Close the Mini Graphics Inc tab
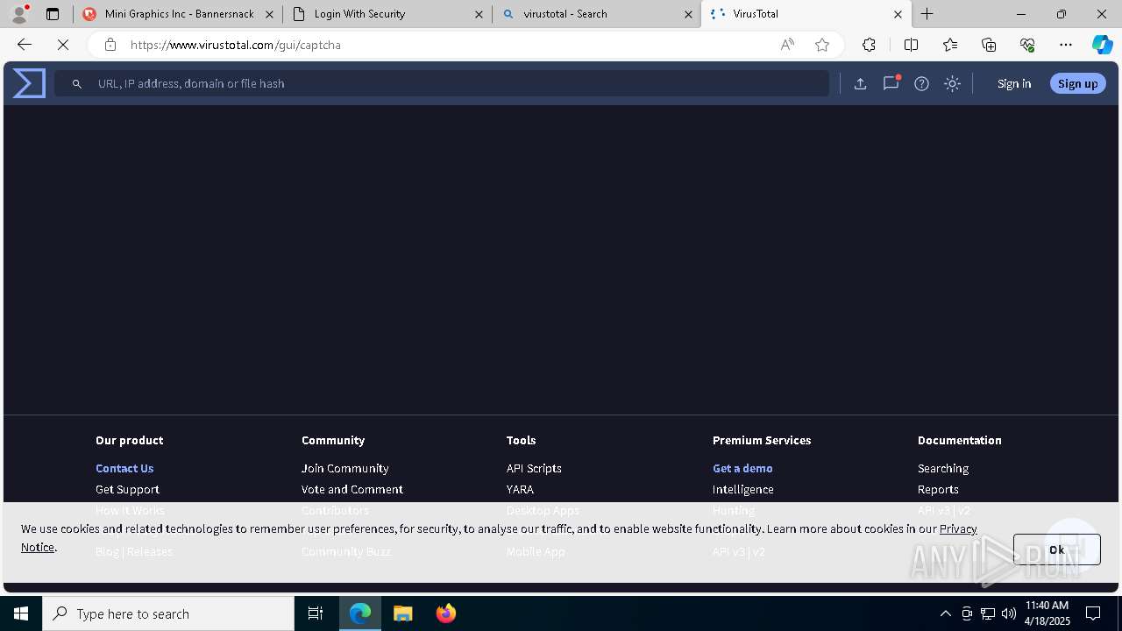This screenshot has width=1122, height=631. [269, 14]
